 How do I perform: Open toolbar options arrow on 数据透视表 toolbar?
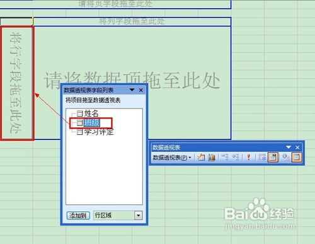click(x=289, y=148)
